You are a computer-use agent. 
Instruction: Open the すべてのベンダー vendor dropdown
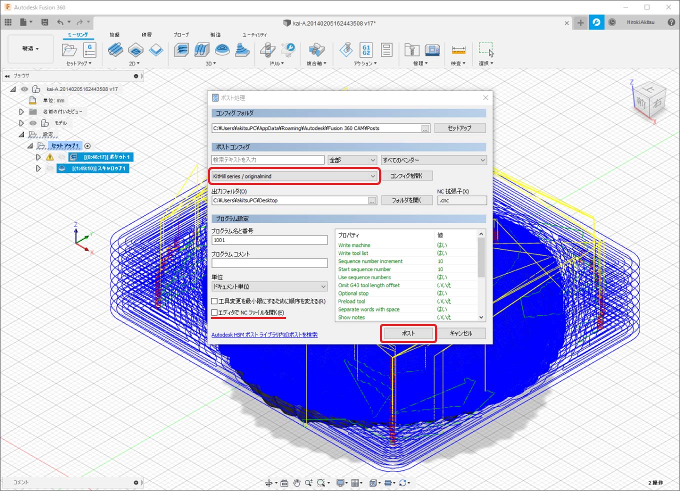tap(433, 160)
